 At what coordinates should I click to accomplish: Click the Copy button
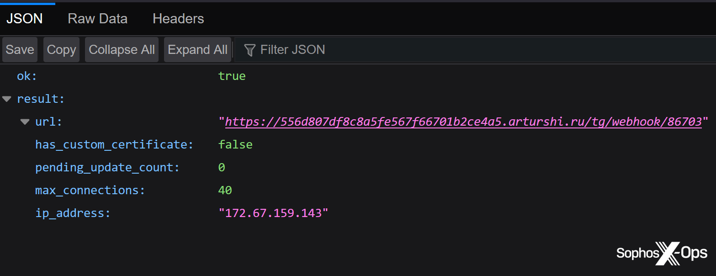(x=61, y=50)
